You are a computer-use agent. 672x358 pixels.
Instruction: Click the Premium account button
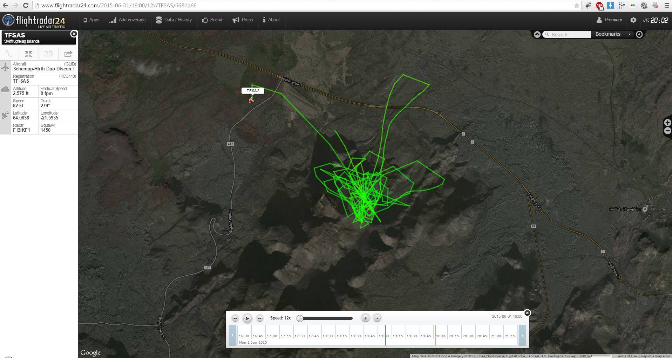(609, 20)
